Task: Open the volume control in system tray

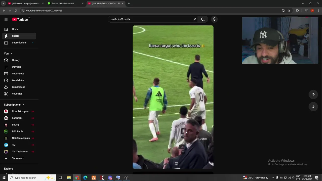Action: point(289,178)
